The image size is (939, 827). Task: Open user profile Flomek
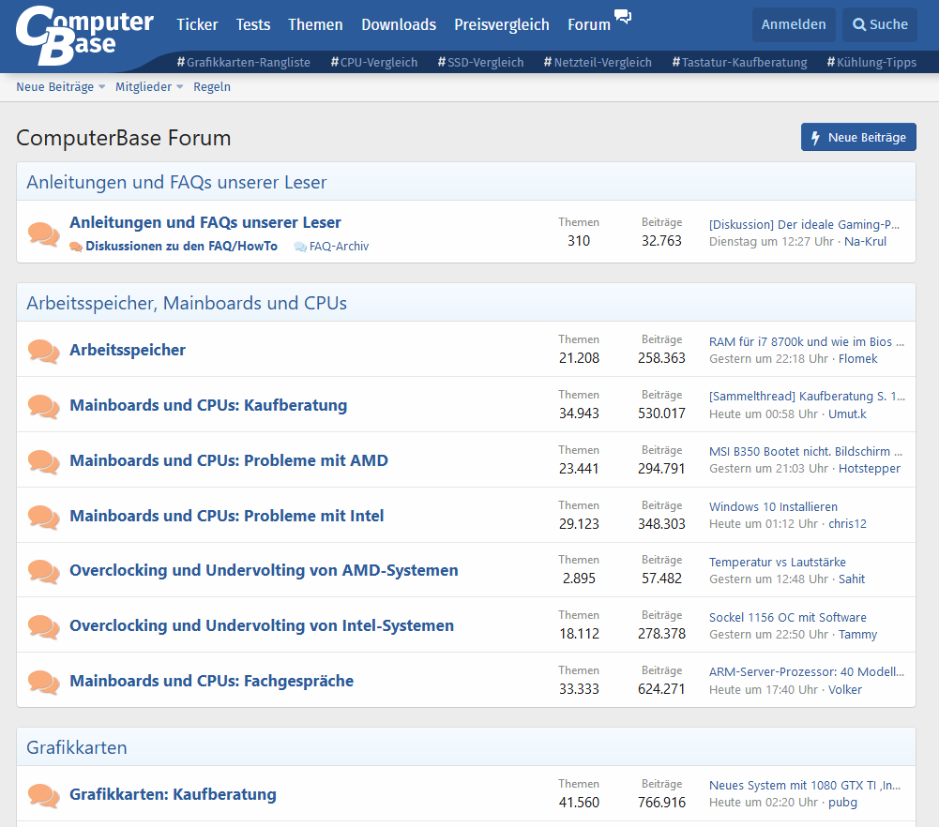pos(858,358)
